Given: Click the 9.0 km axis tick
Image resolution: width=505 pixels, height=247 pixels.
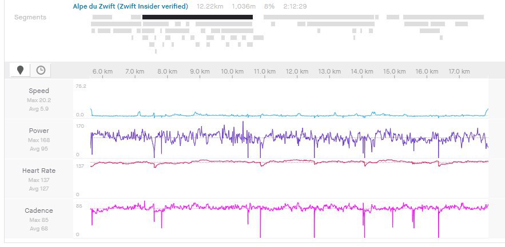Looking at the screenshot, I should (x=200, y=71).
